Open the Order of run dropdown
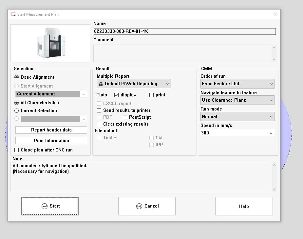This screenshot has width=303, height=239. coord(237,84)
